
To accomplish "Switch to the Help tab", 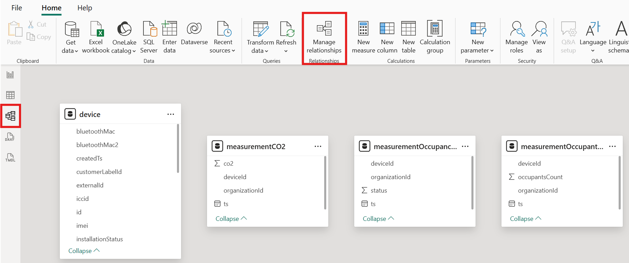I will pos(85,8).
